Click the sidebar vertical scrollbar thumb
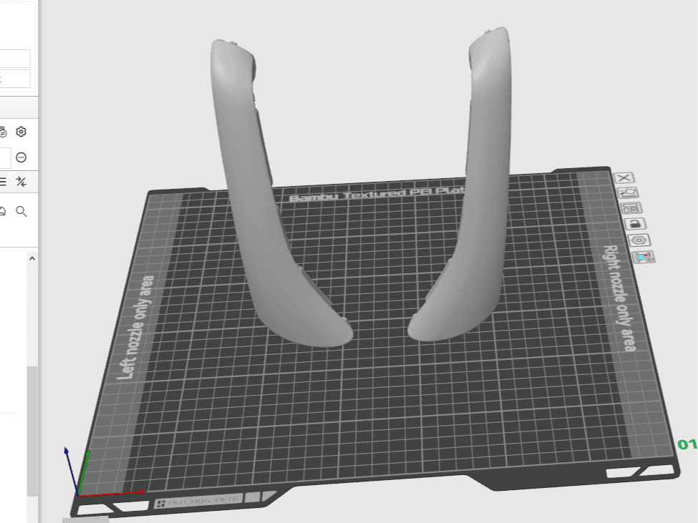Viewport: 698px width, 523px height. point(31,431)
